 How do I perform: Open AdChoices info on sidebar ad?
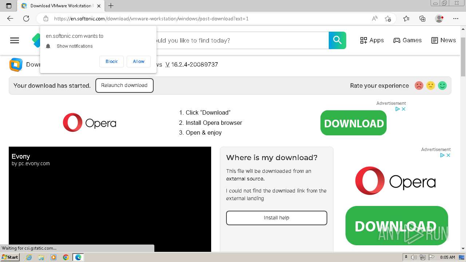443,155
